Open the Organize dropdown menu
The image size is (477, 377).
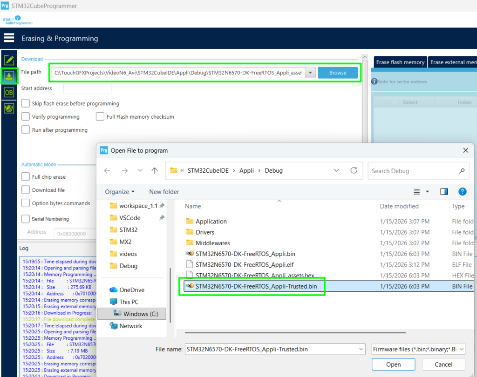[120, 192]
